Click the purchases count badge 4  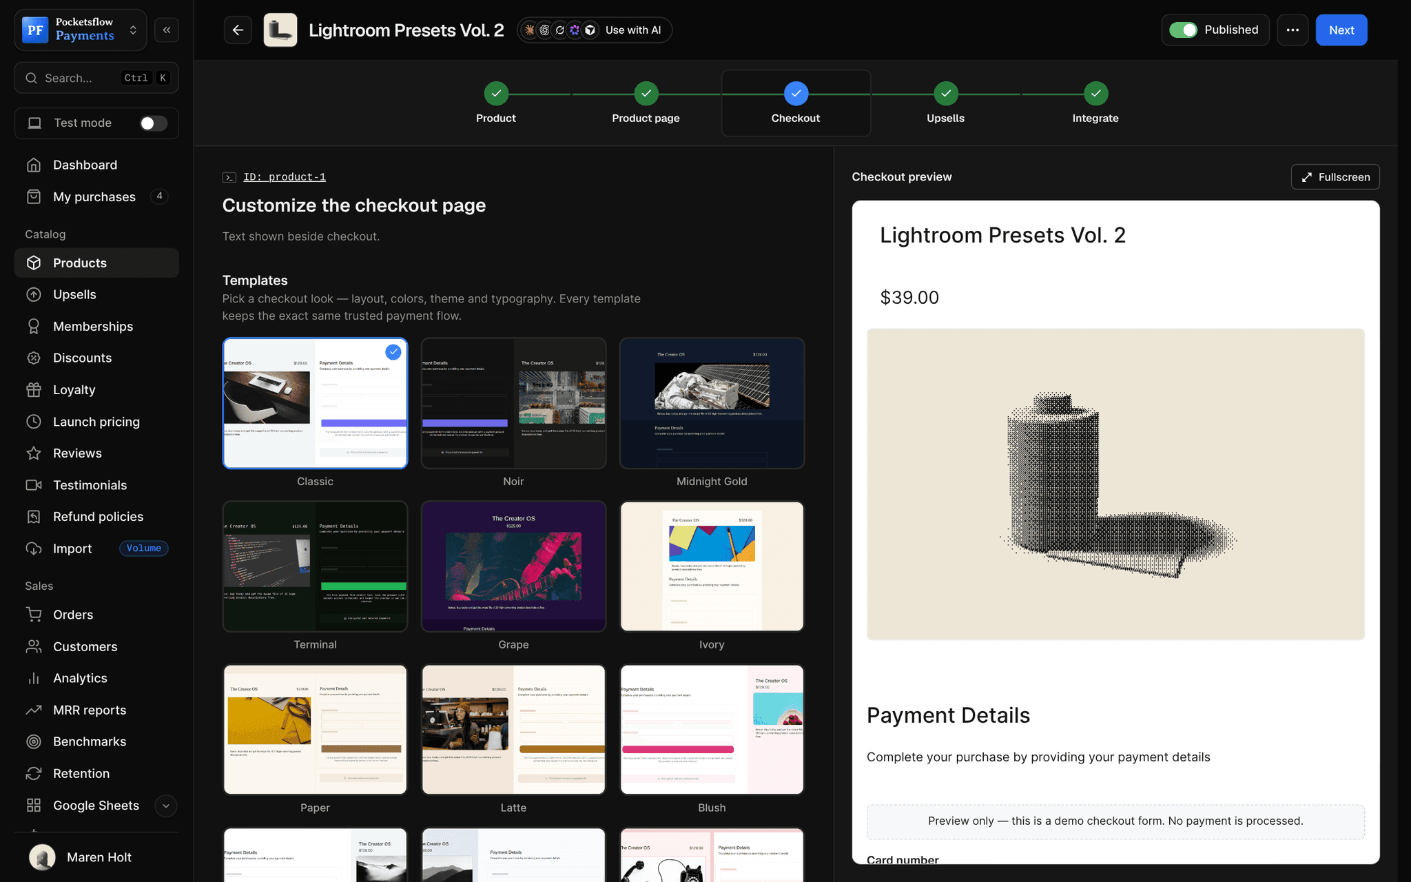click(159, 196)
